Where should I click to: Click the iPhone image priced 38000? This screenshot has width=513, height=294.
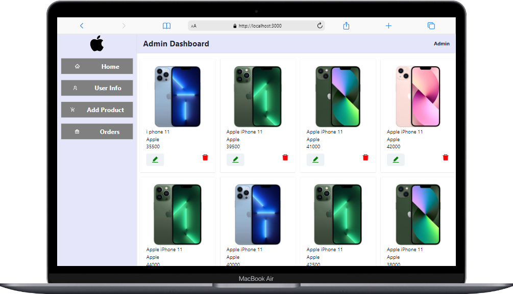point(418,215)
